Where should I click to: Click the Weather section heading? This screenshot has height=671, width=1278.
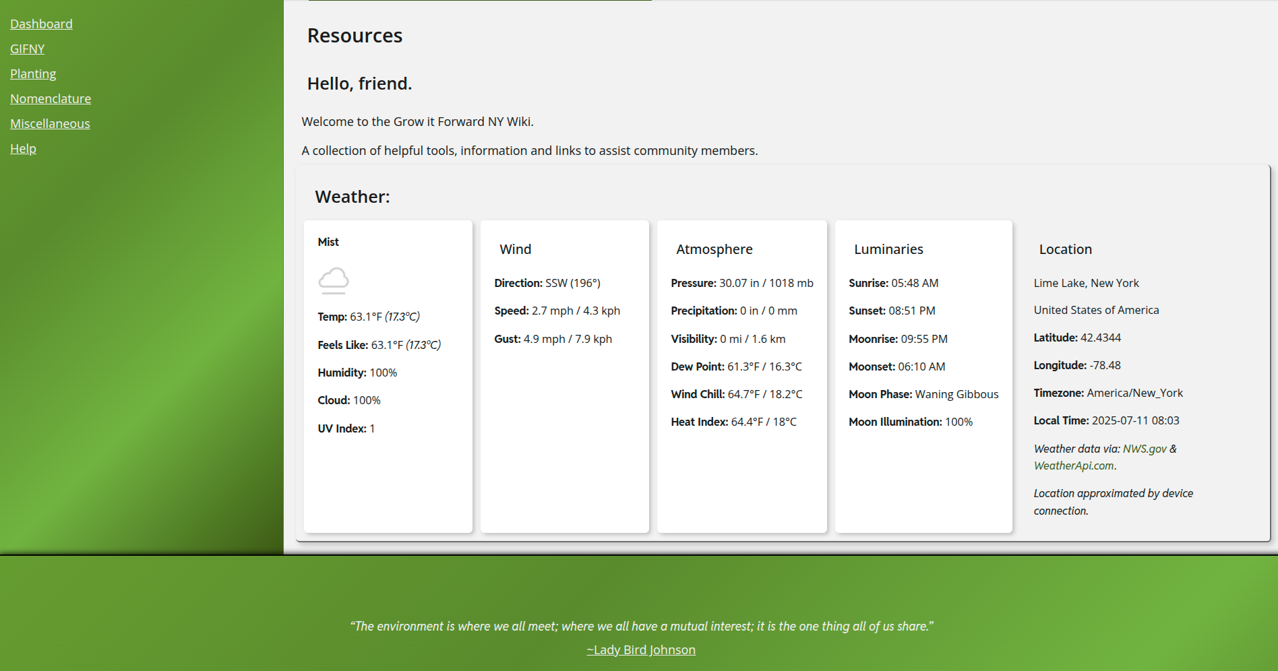(x=352, y=197)
